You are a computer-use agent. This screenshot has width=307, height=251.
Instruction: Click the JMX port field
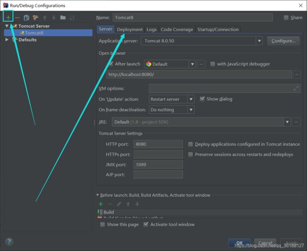[158, 165]
